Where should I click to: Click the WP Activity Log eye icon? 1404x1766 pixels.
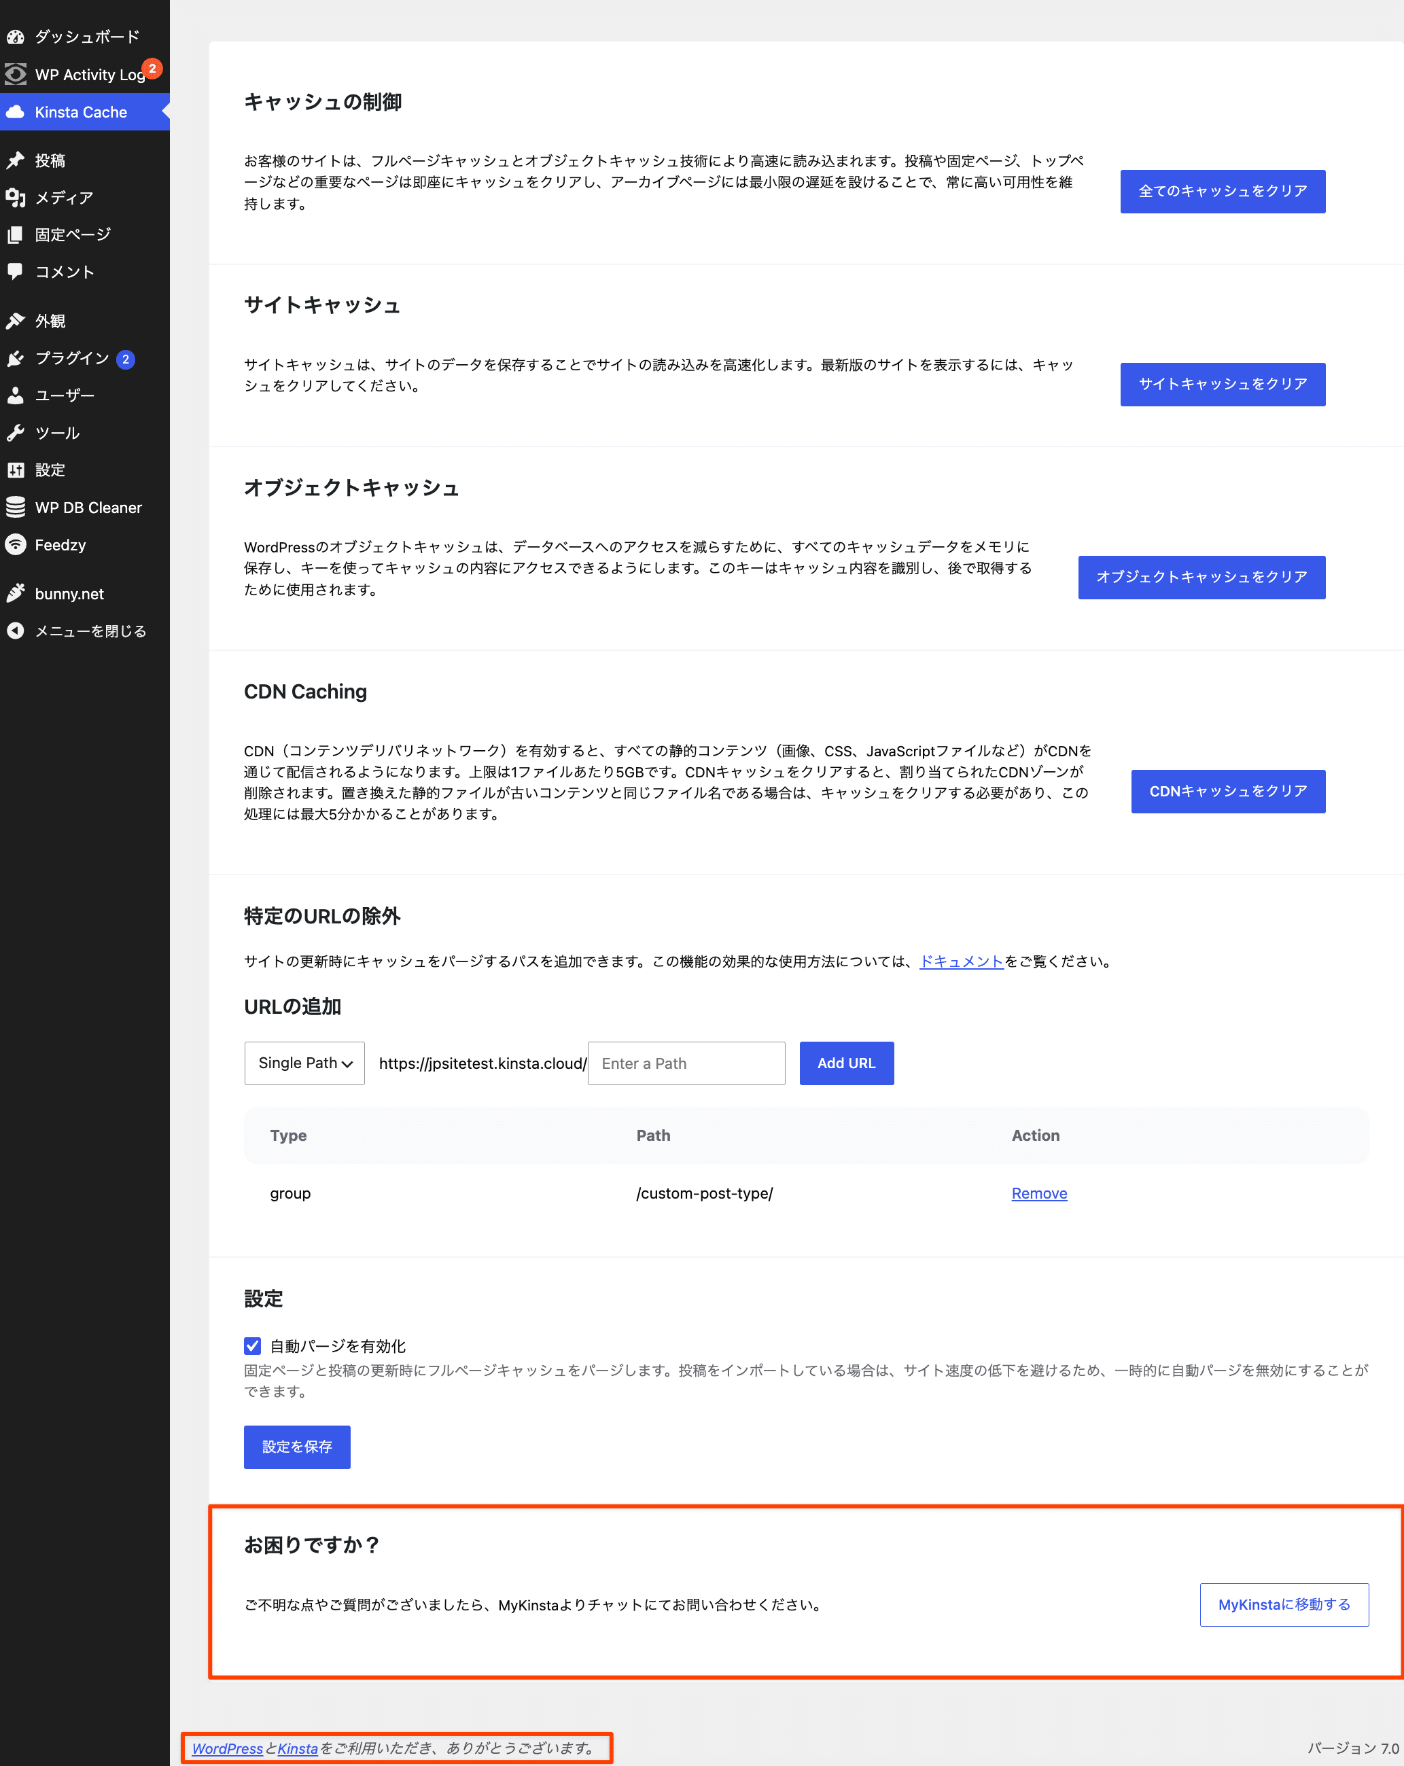click(x=16, y=75)
